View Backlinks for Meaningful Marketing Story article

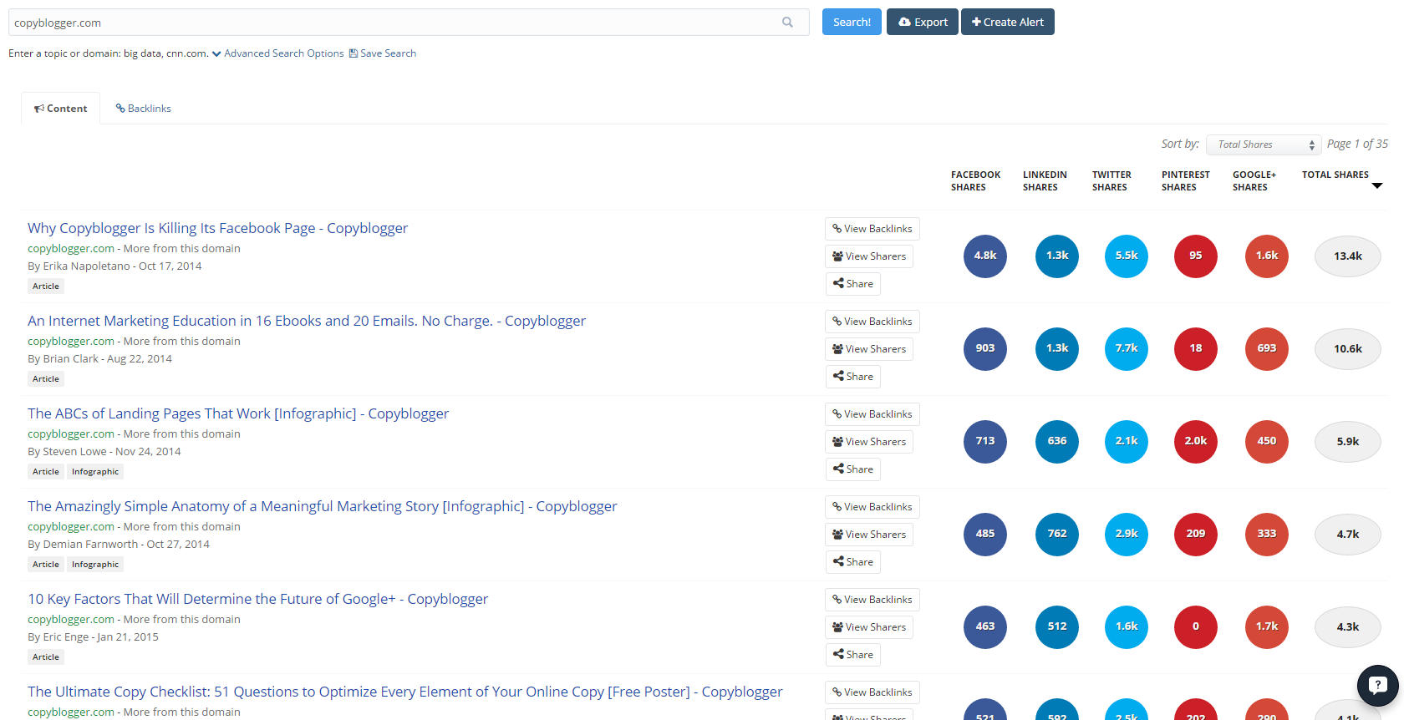[x=872, y=507]
